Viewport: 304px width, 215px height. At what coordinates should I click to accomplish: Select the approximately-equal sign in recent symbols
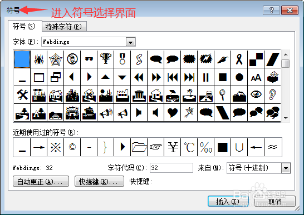click(x=272, y=147)
